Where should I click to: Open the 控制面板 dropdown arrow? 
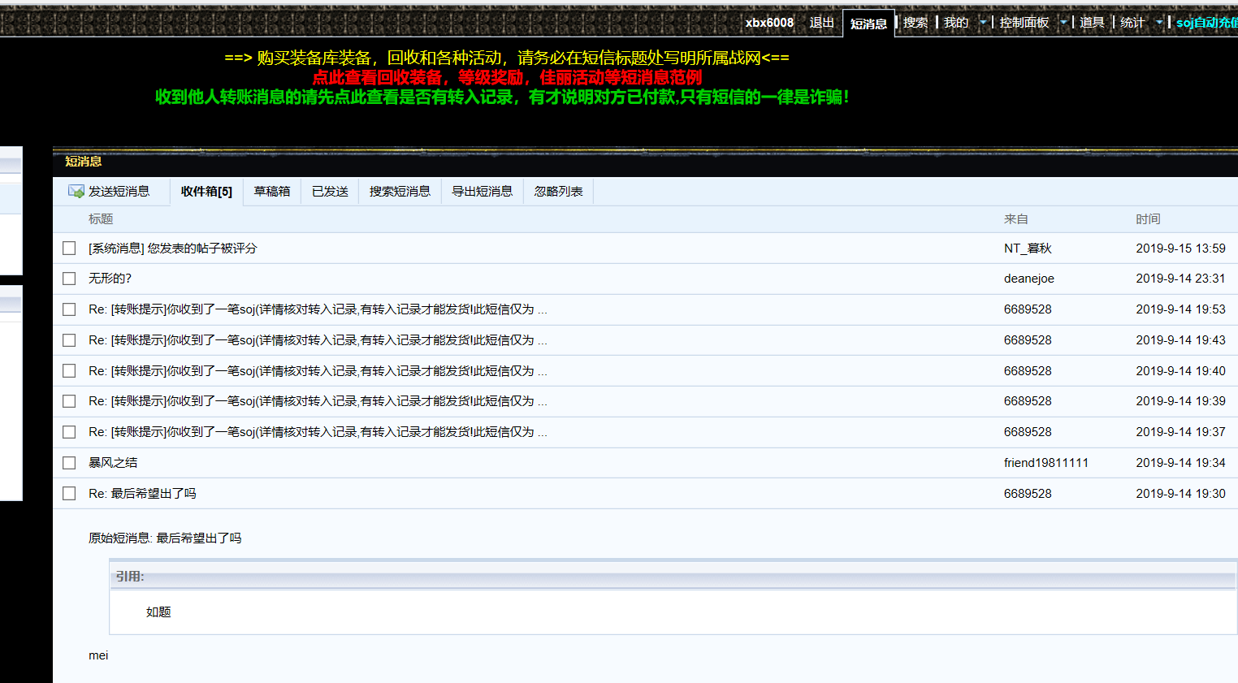[x=1063, y=23]
